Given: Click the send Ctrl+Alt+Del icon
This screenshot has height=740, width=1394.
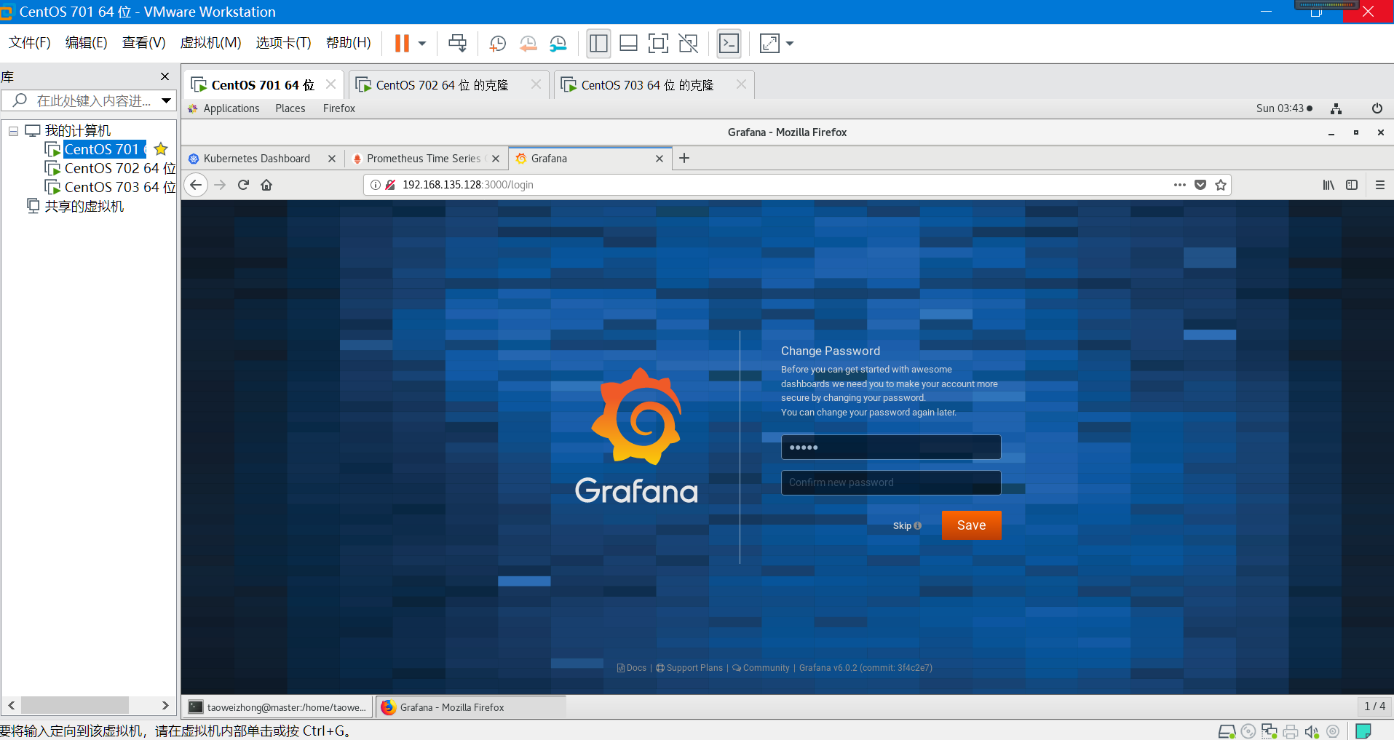Looking at the screenshot, I should 458,44.
